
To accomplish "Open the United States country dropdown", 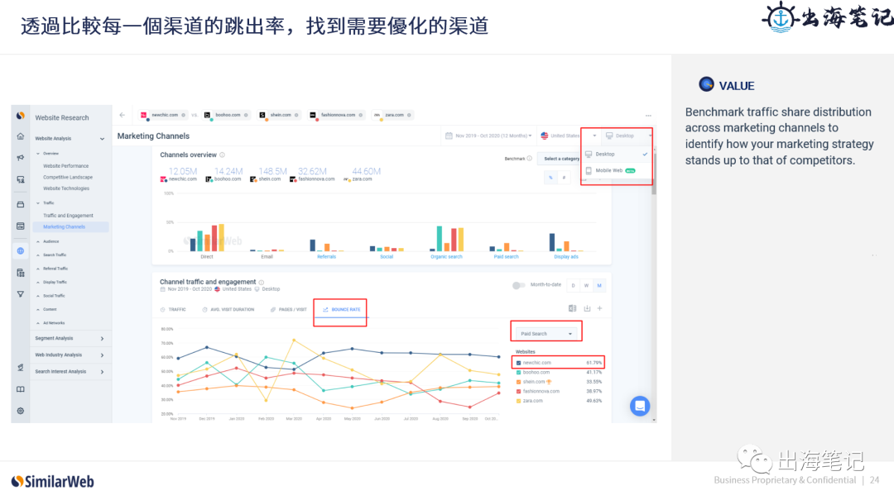I will tap(567, 136).
